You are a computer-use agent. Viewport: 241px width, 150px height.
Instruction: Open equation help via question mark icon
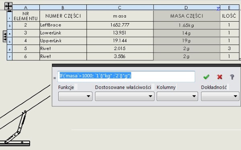(232, 77)
